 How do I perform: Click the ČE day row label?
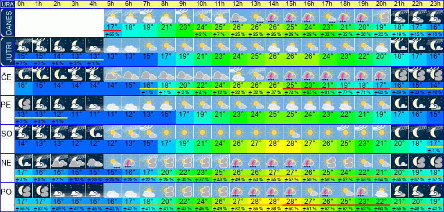coord(7,77)
